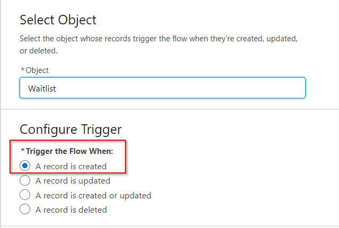Viewport: 339px width, 228px height.
Task: Click the "Select Object" heading
Action: (58, 20)
